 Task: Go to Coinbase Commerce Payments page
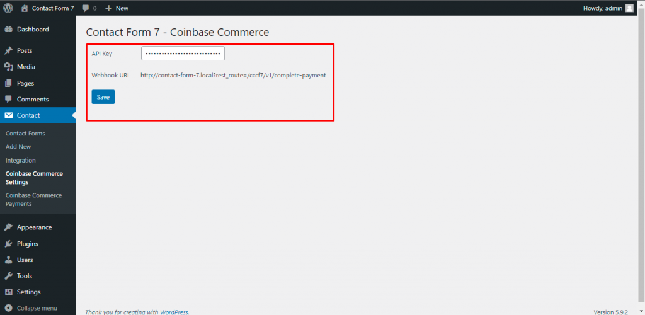[x=33, y=200]
